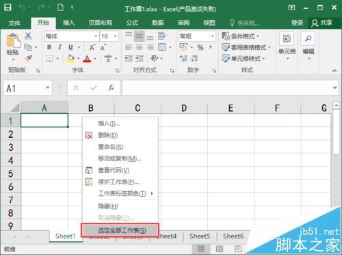This screenshot has width=342, height=255.
Task: Open 套用表格格式 table format dropdown
Action: 246,47
